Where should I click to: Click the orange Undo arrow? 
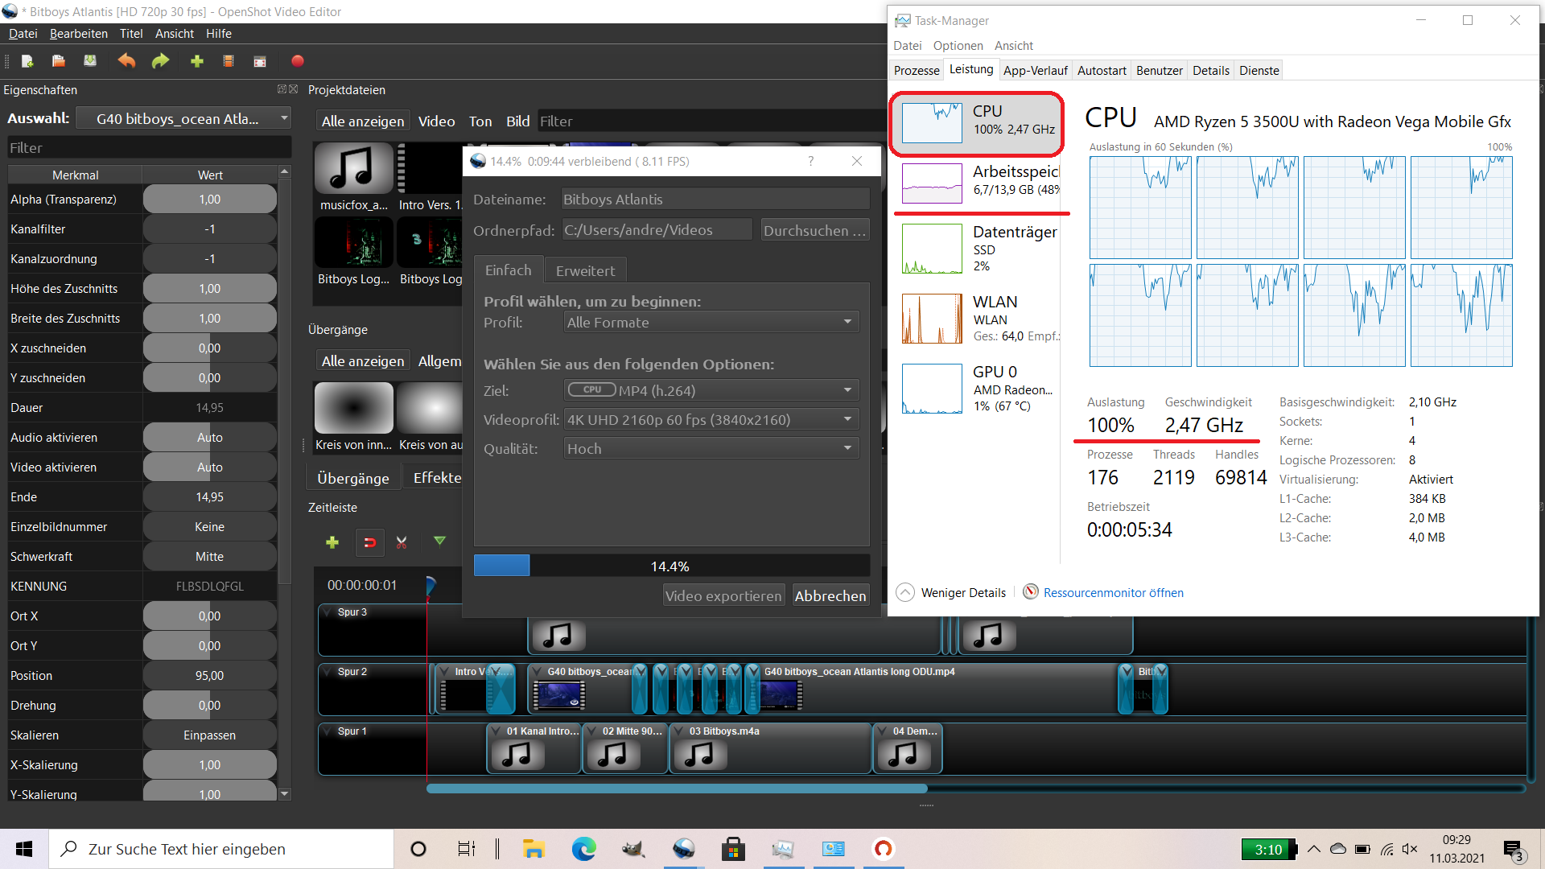click(x=126, y=61)
